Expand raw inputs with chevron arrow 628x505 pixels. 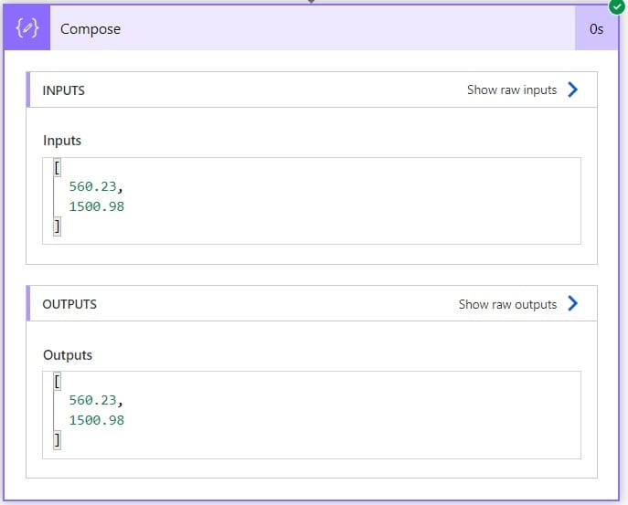[573, 89]
